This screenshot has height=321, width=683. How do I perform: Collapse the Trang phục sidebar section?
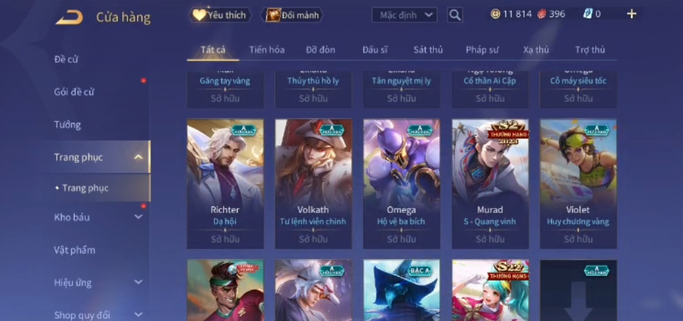pyautogui.click(x=138, y=157)
